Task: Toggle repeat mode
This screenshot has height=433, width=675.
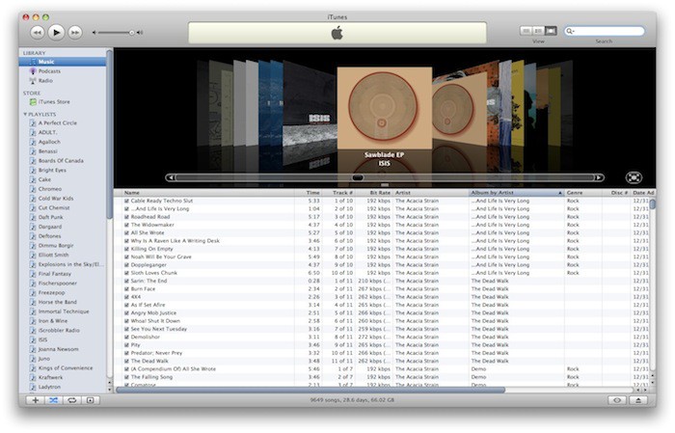Action: click(72, 400)
